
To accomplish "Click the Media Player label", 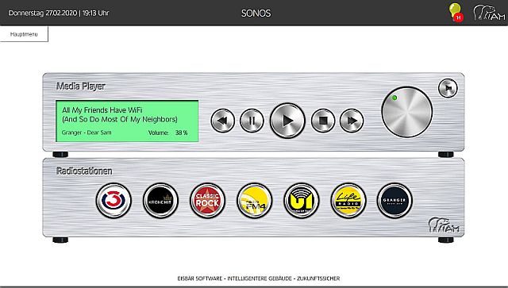I will tap(81, 86).
